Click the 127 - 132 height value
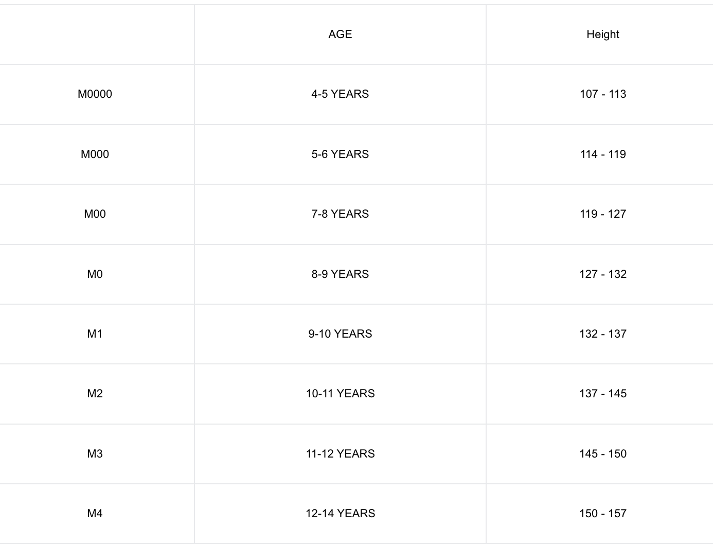Image resolution: width=713 pixels, height=544 pixels. click(602, 274)
